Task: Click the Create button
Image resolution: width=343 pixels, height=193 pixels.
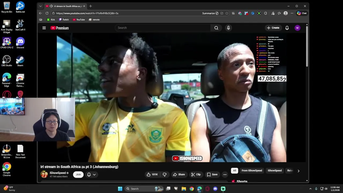Action: [273, 28]
